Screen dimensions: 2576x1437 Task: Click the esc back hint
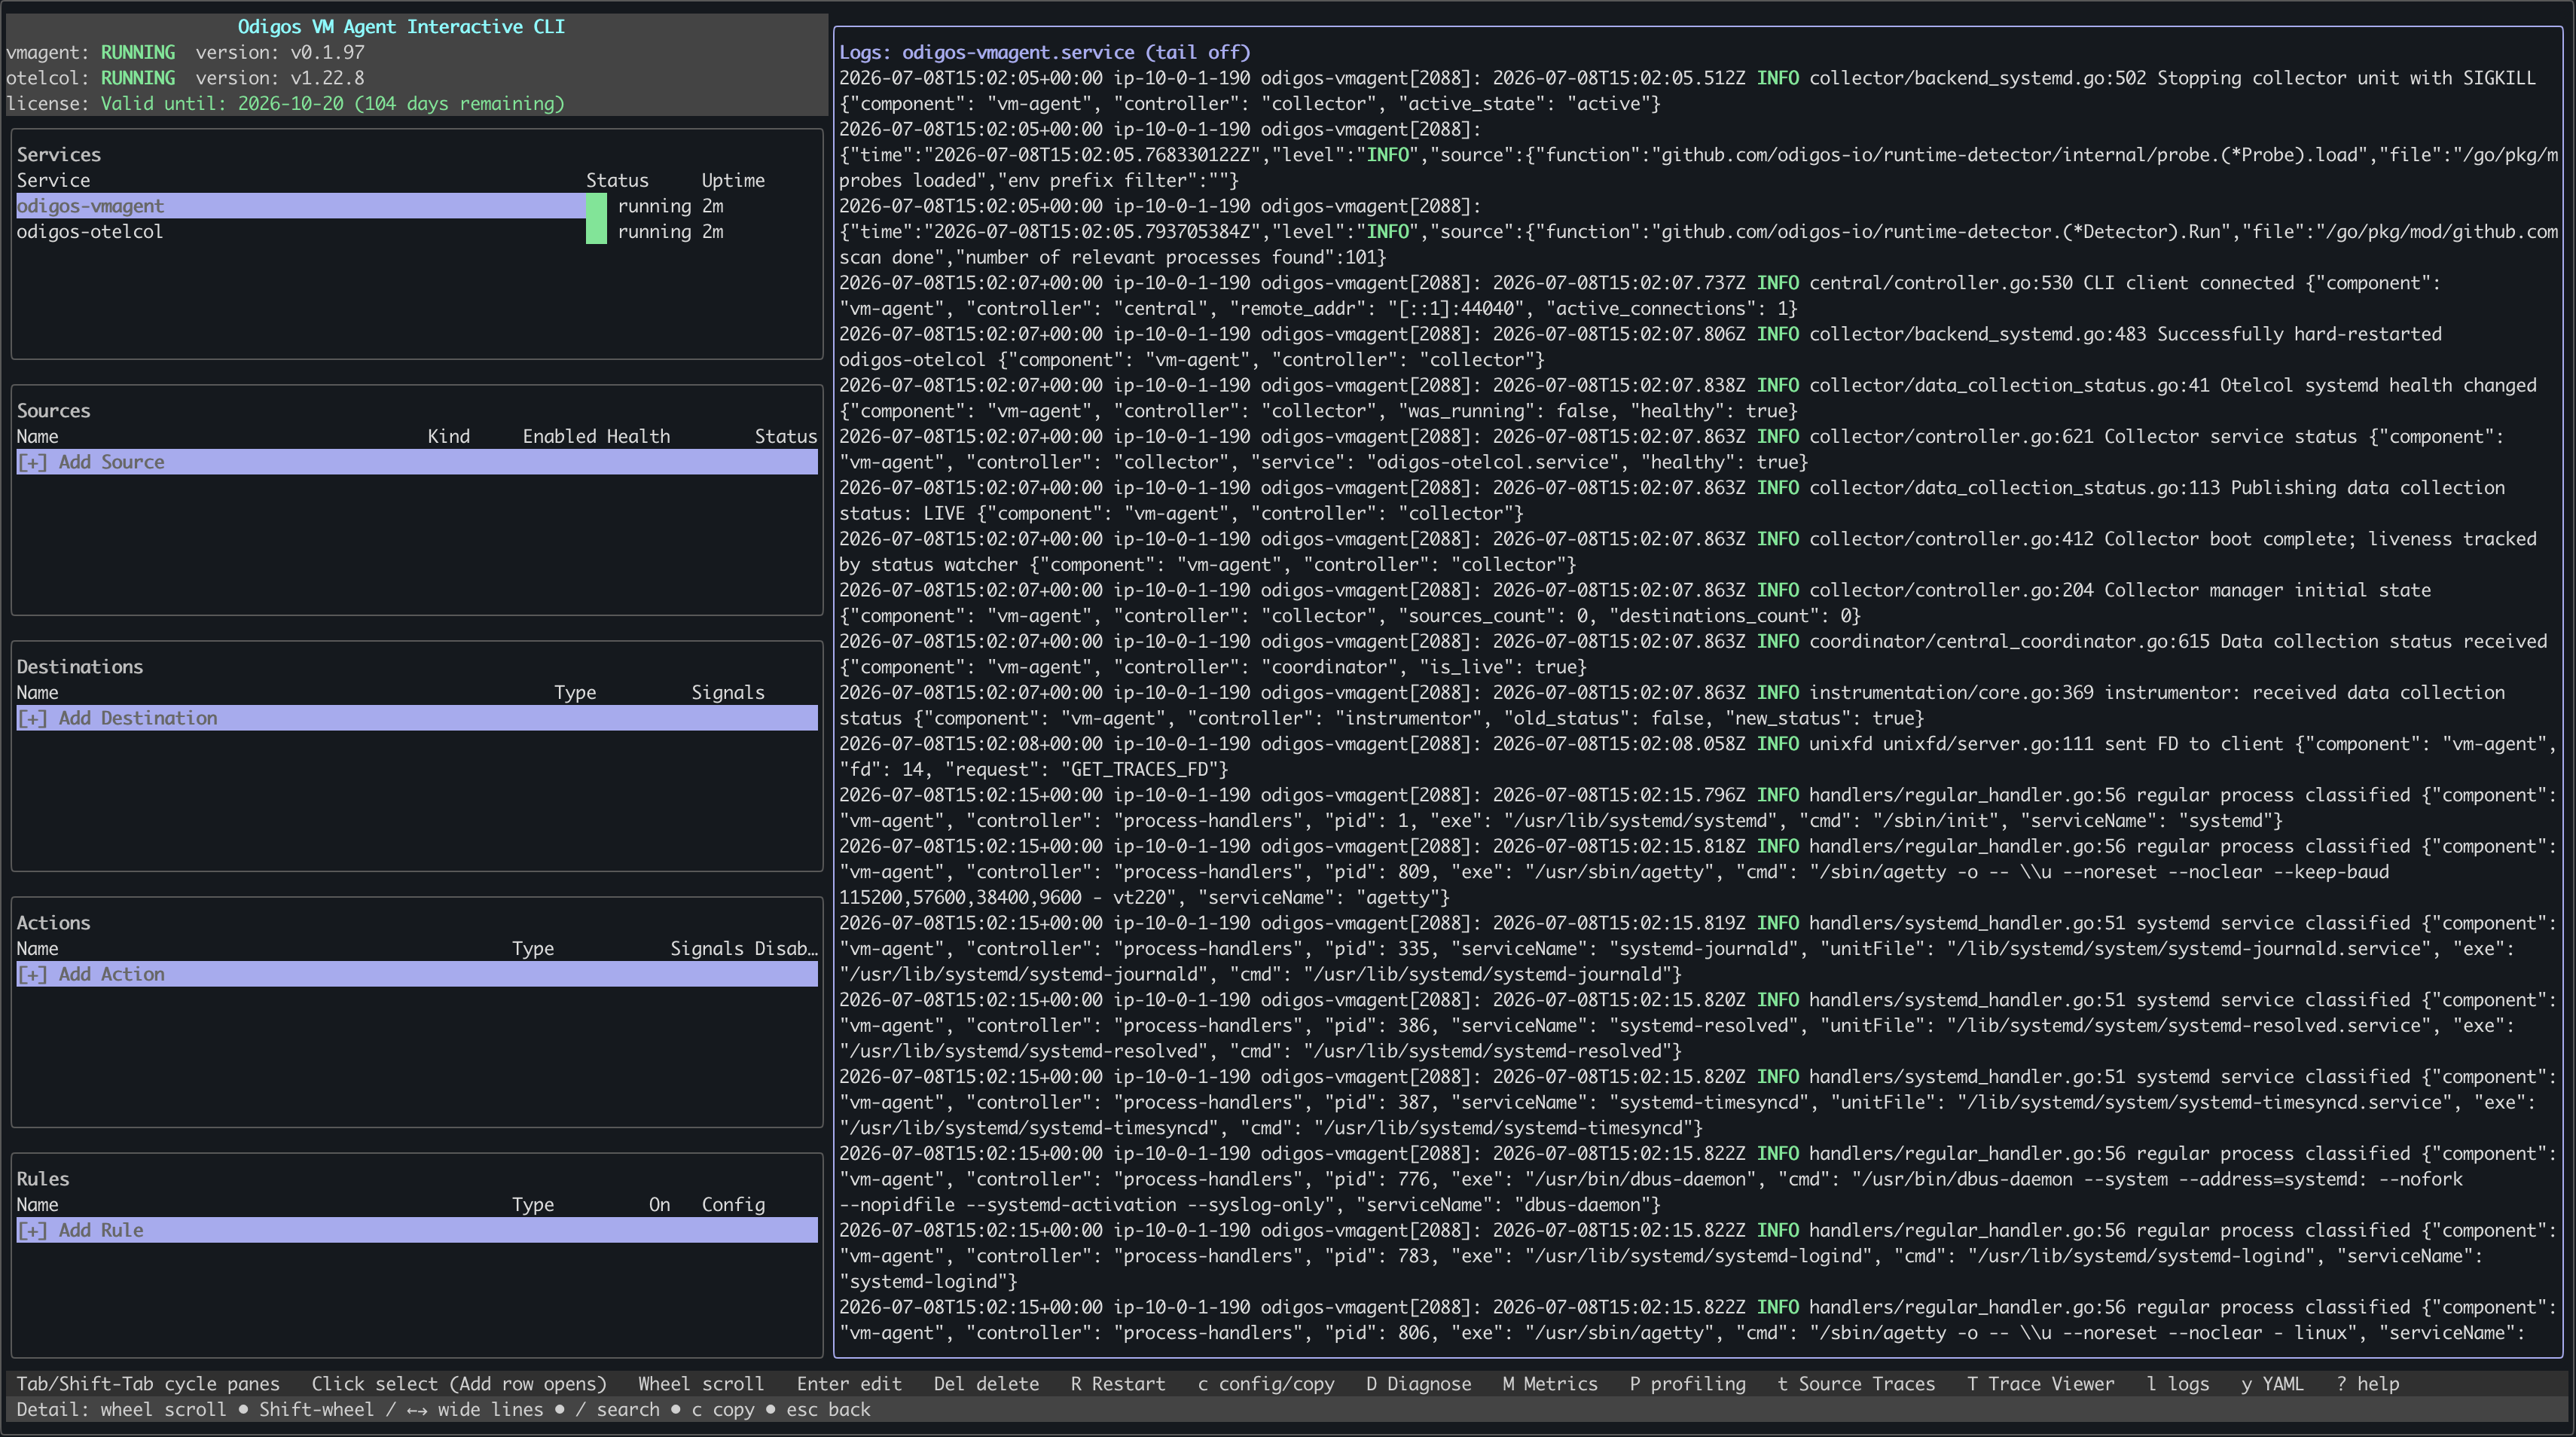(828, 1410)
